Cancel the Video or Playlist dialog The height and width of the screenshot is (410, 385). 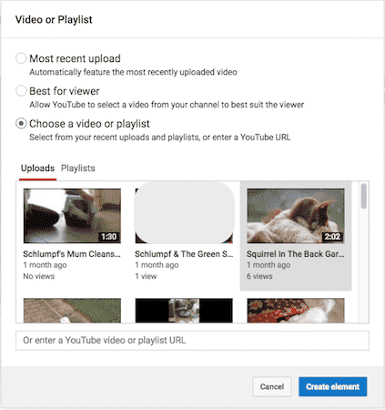coord(272,386)
